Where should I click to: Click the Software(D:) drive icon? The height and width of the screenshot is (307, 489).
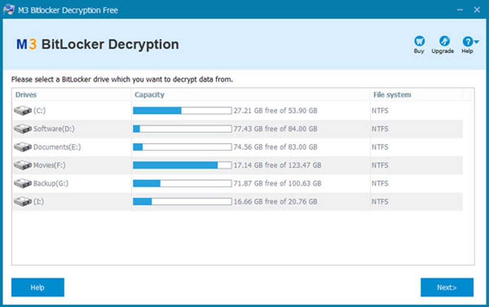pos(23,128)
